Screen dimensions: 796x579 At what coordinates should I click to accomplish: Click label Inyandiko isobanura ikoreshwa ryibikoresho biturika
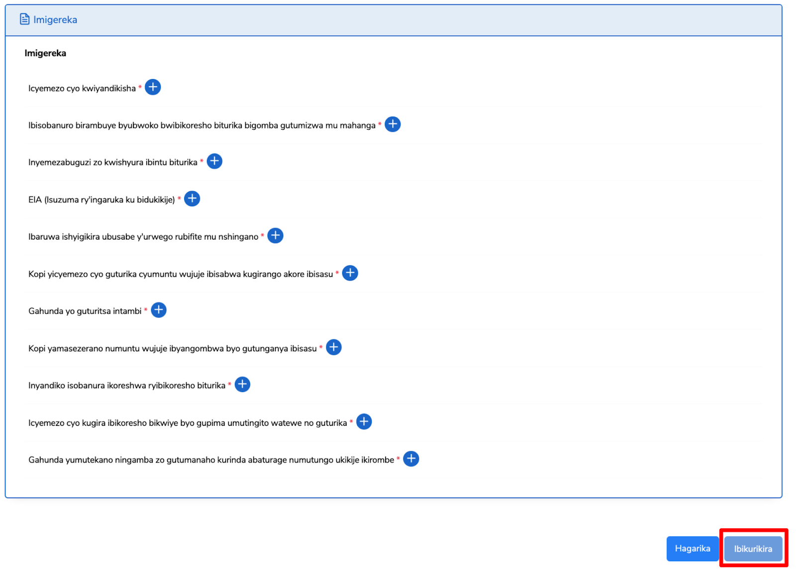(127, 386)
